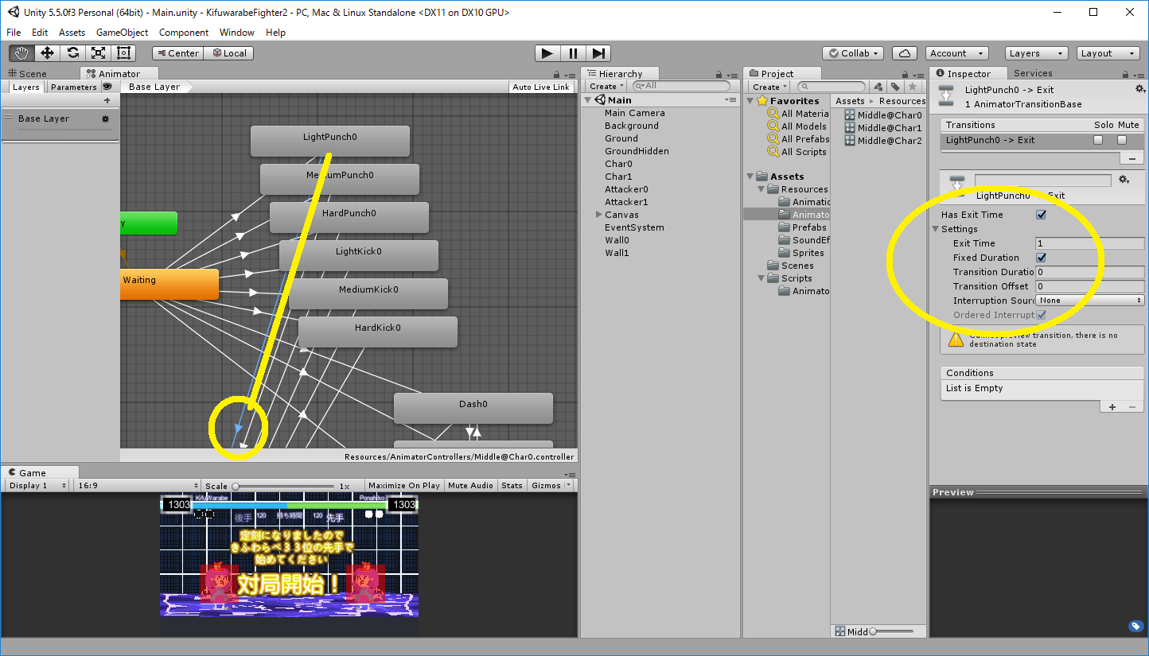Open the Layers dropdown in toolbar
Image resolution: width=1149 pixels, height=656 pixels.
(x=1036, y=53)
